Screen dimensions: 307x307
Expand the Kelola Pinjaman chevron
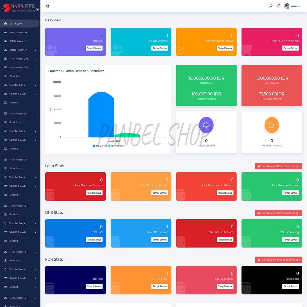tap(36, 50)
